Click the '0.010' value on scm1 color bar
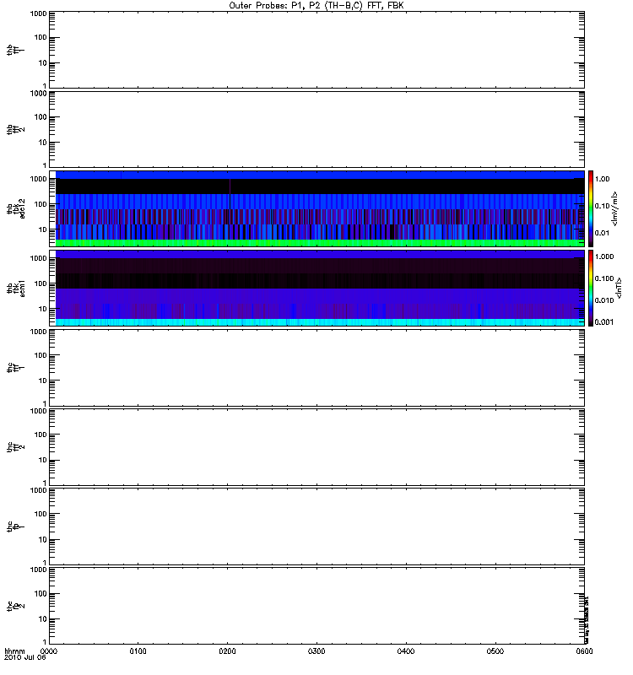 point(604,300)
